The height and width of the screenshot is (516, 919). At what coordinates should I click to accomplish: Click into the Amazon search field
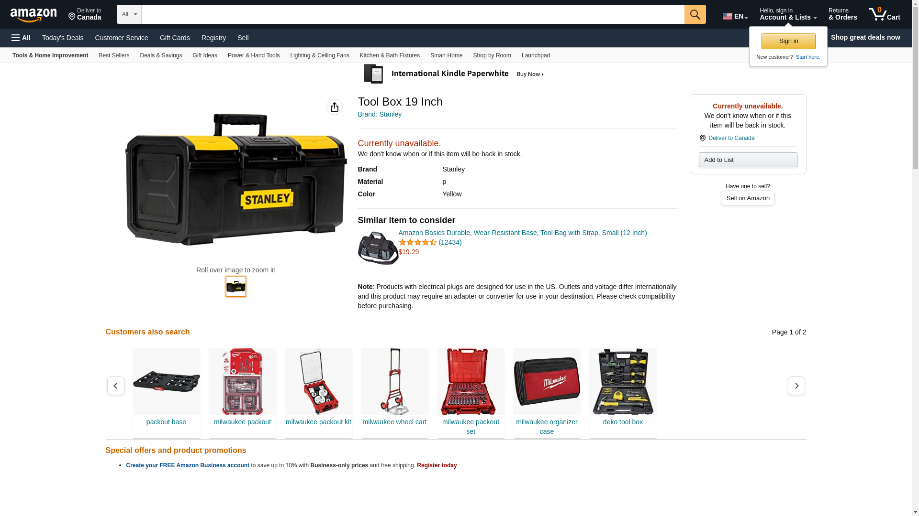pyautogui.click(x=413, y=14)
